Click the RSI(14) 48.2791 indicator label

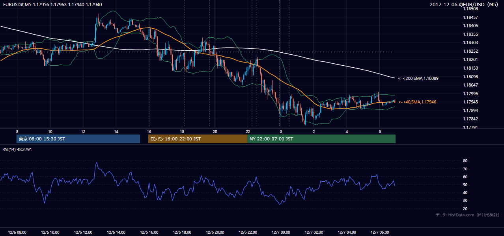pyautogui.click(x=16, y=150)
